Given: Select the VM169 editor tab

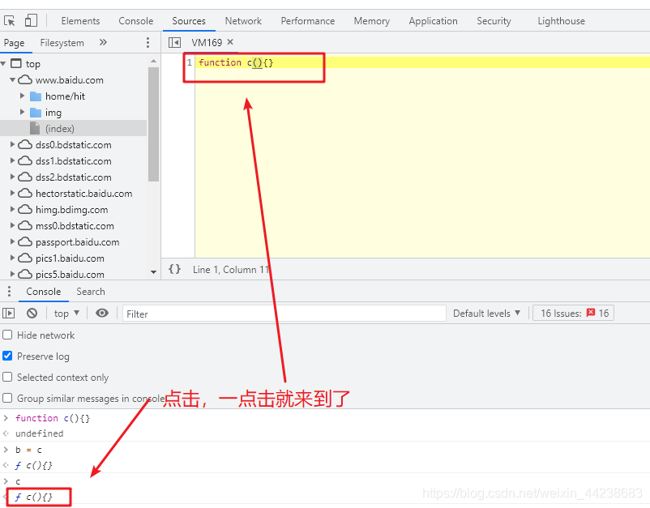Looking at the screenshot, I should [207, 42].
